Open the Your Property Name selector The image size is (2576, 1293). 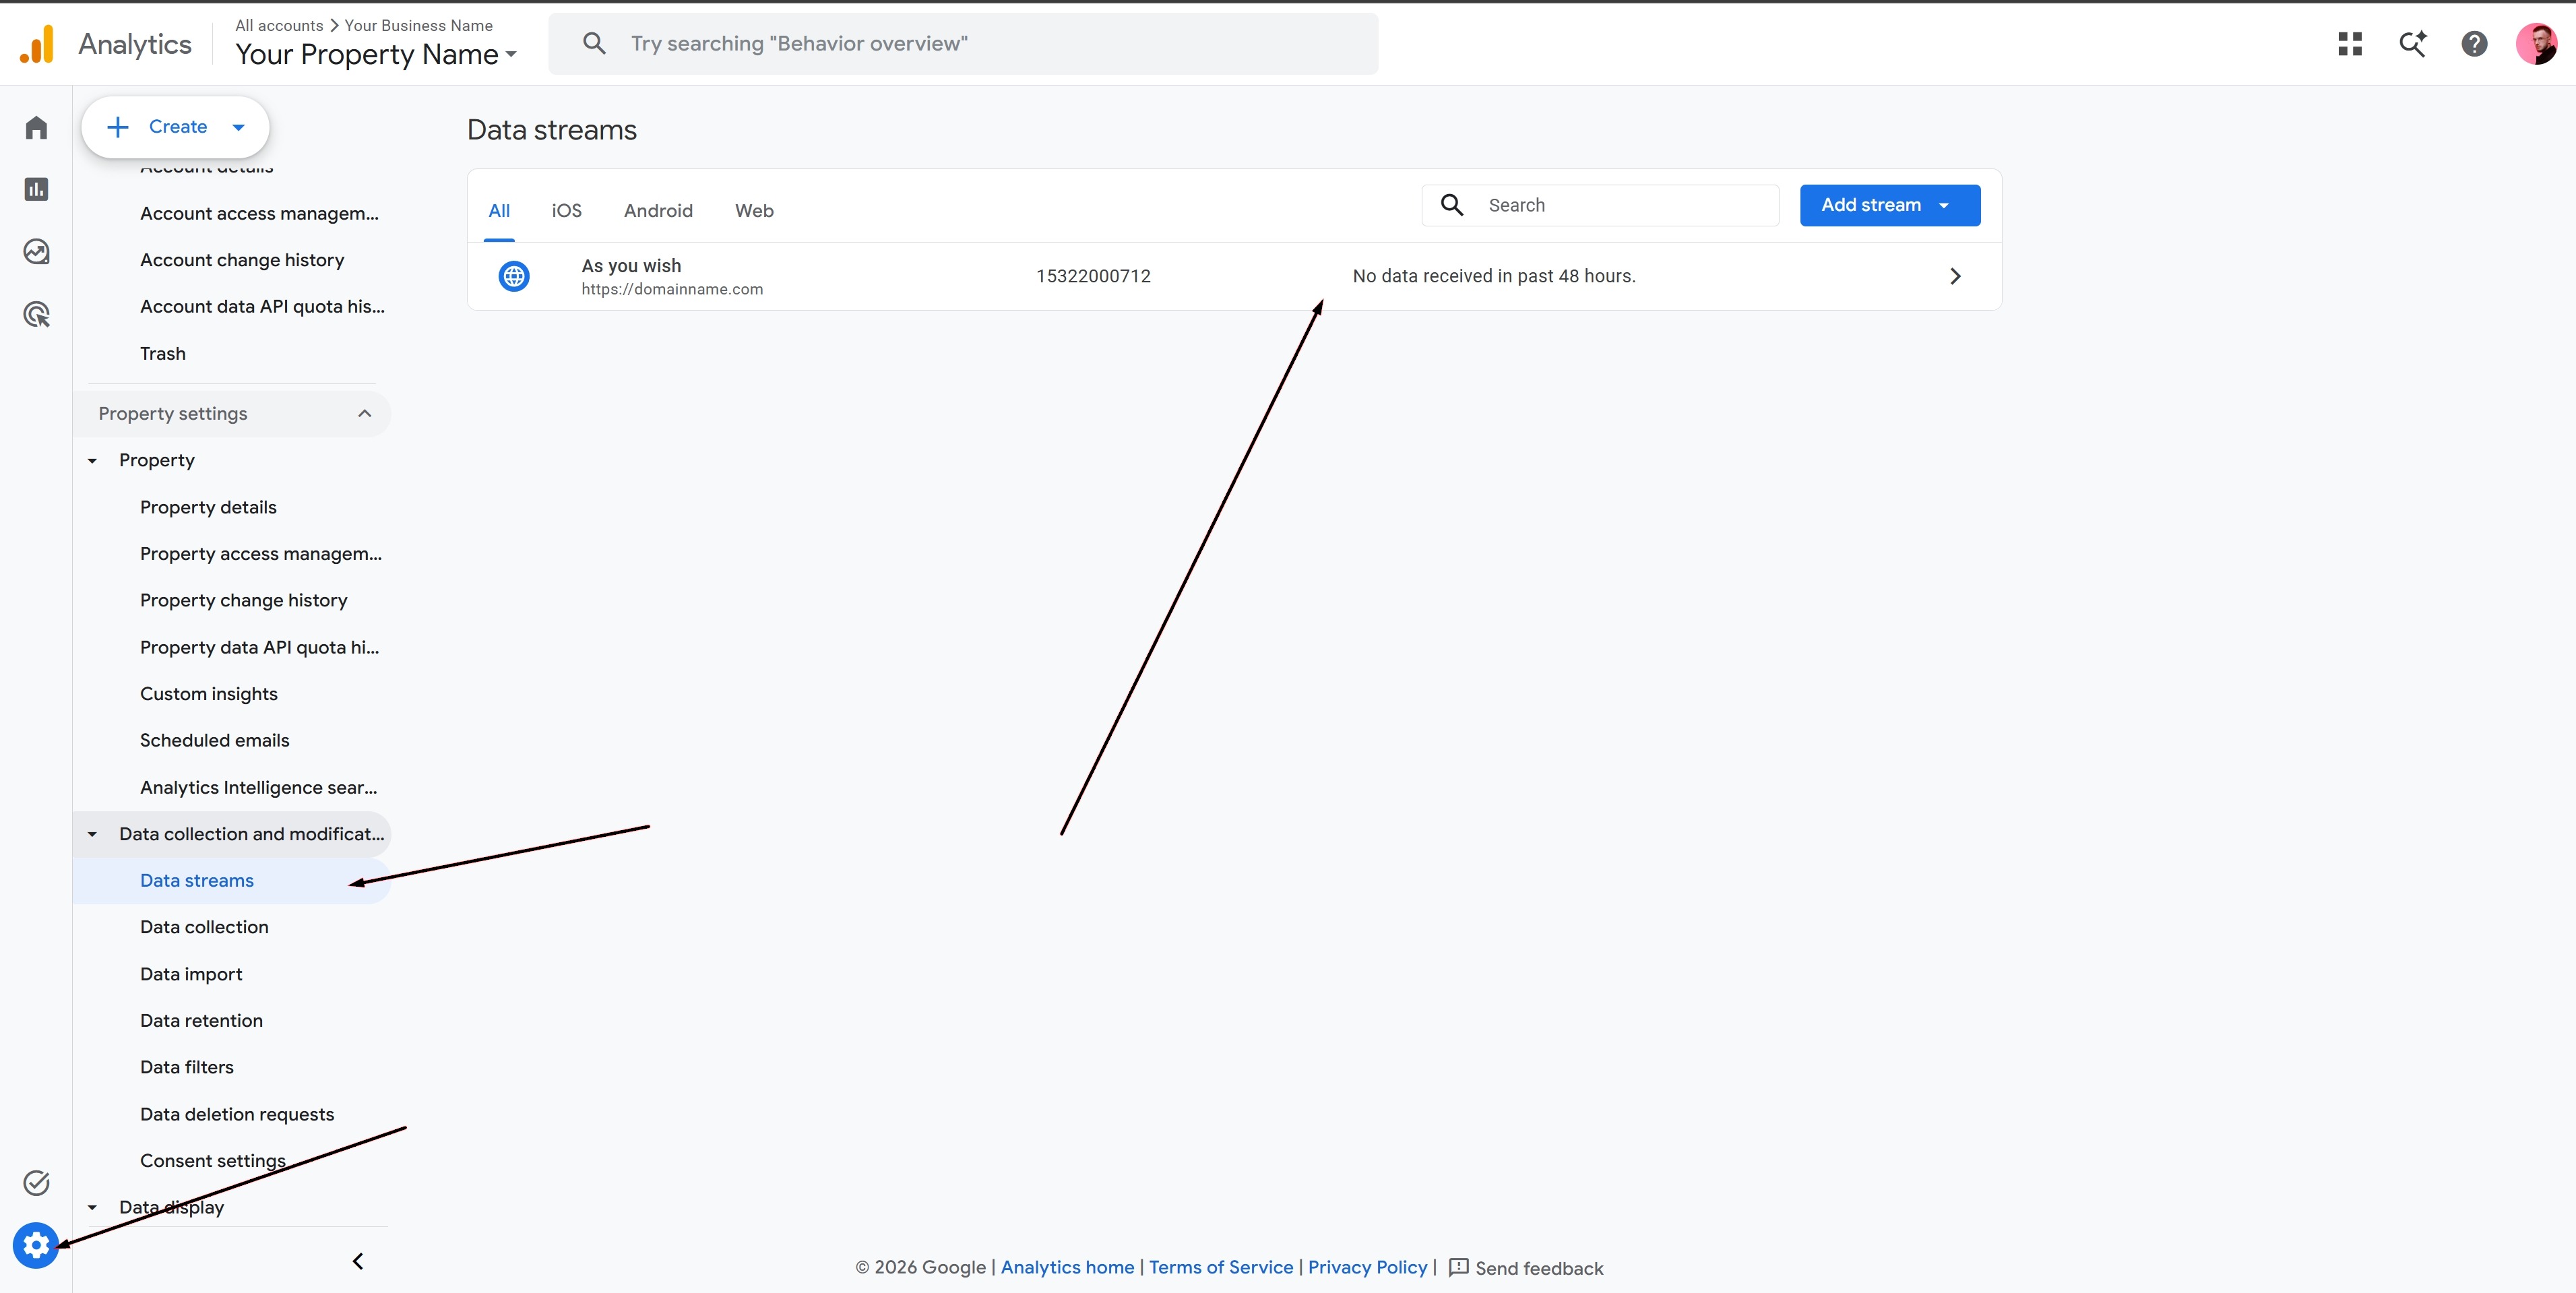click(x=376, y=54)
